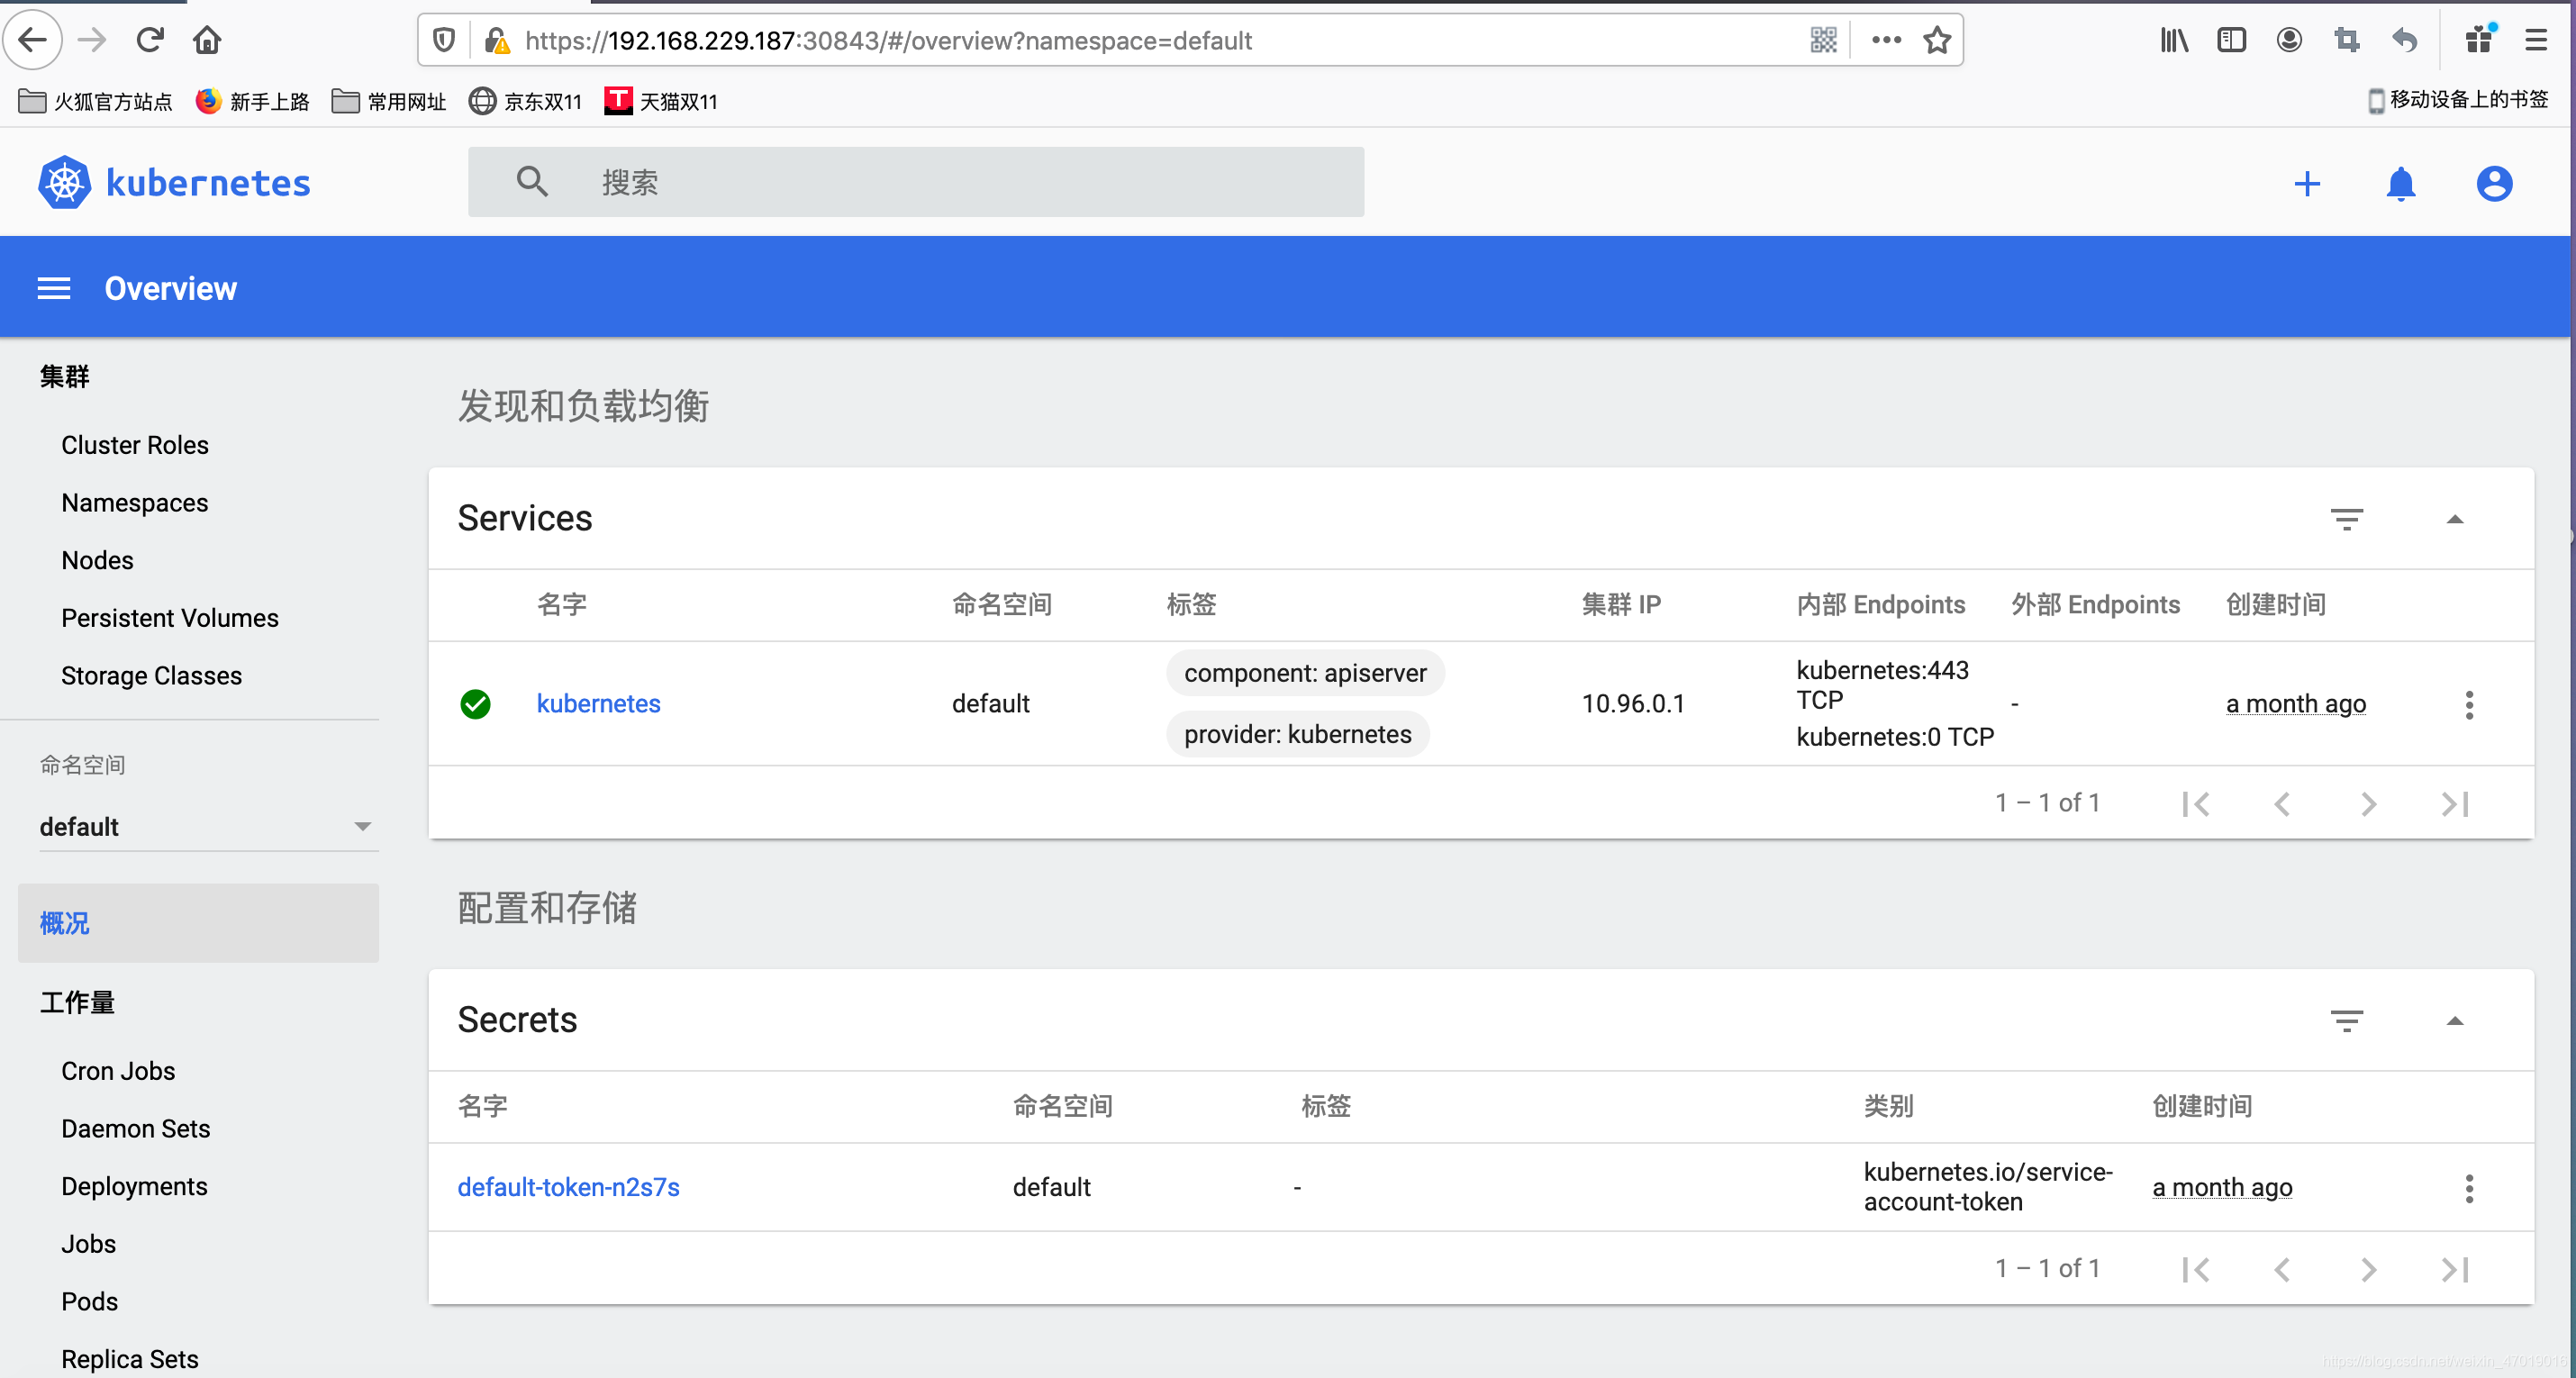Go to next page in Services pagination
The image size is (2576, 1378).
point(2368,804)
